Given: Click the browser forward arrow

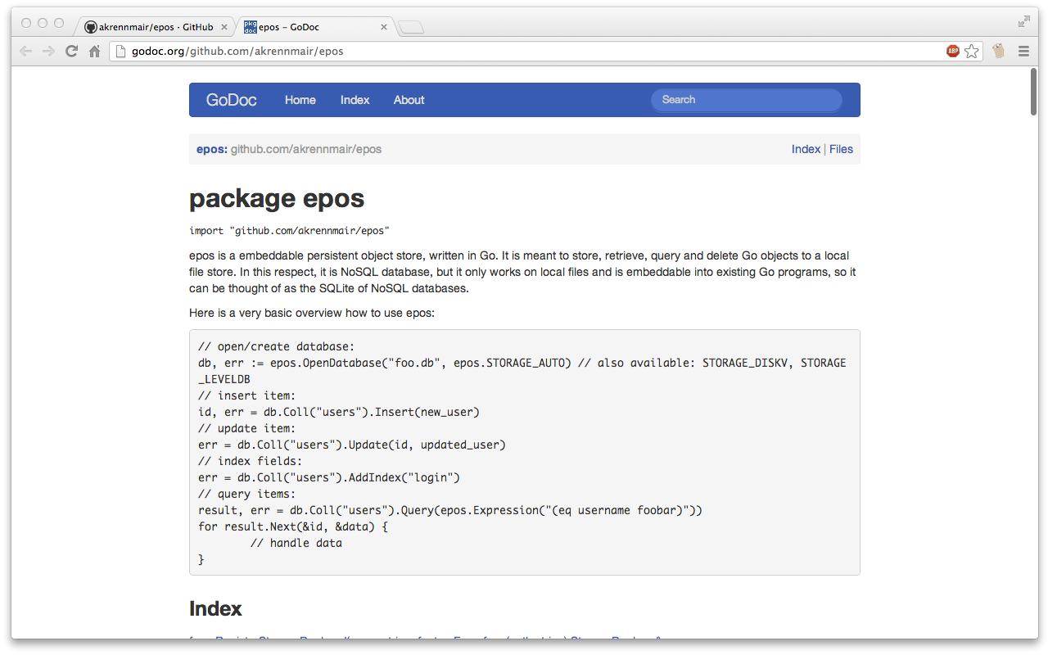Looking at the screenshot, I should click(48, 52).
